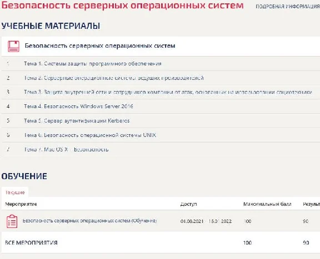Image resolution: width=320 pixels, height=259 pixels.
Task: Click the red book icon beside course materials
Action: pyautogui.click(x=14, y=46)
